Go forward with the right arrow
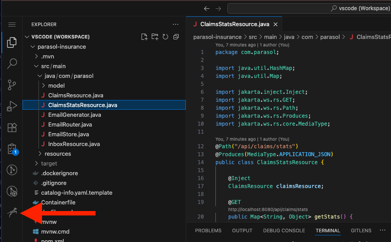This screenshot has width=391, height=242. tap(218, 9)
